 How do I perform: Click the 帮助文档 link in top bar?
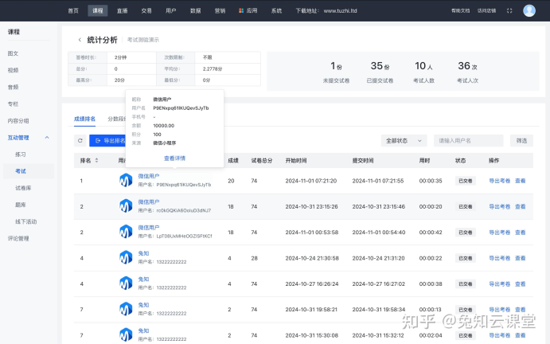click(x=461, y=11)
